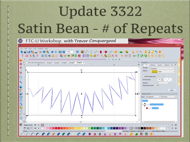Enable the Stitch length checkbox
The height and width of the screenshot is (142, 190).
[143, 76]
